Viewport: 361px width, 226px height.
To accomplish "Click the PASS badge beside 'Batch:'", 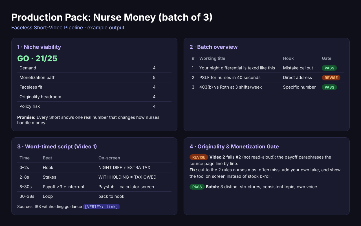I will tap(197, 187).
